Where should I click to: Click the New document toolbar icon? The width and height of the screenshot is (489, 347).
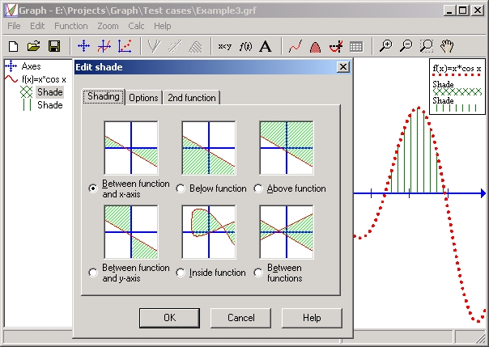click(14, 46)
